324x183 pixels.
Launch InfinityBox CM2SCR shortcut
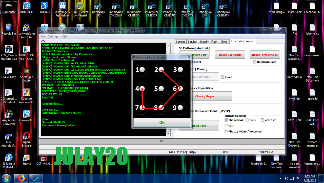point(152,9)
